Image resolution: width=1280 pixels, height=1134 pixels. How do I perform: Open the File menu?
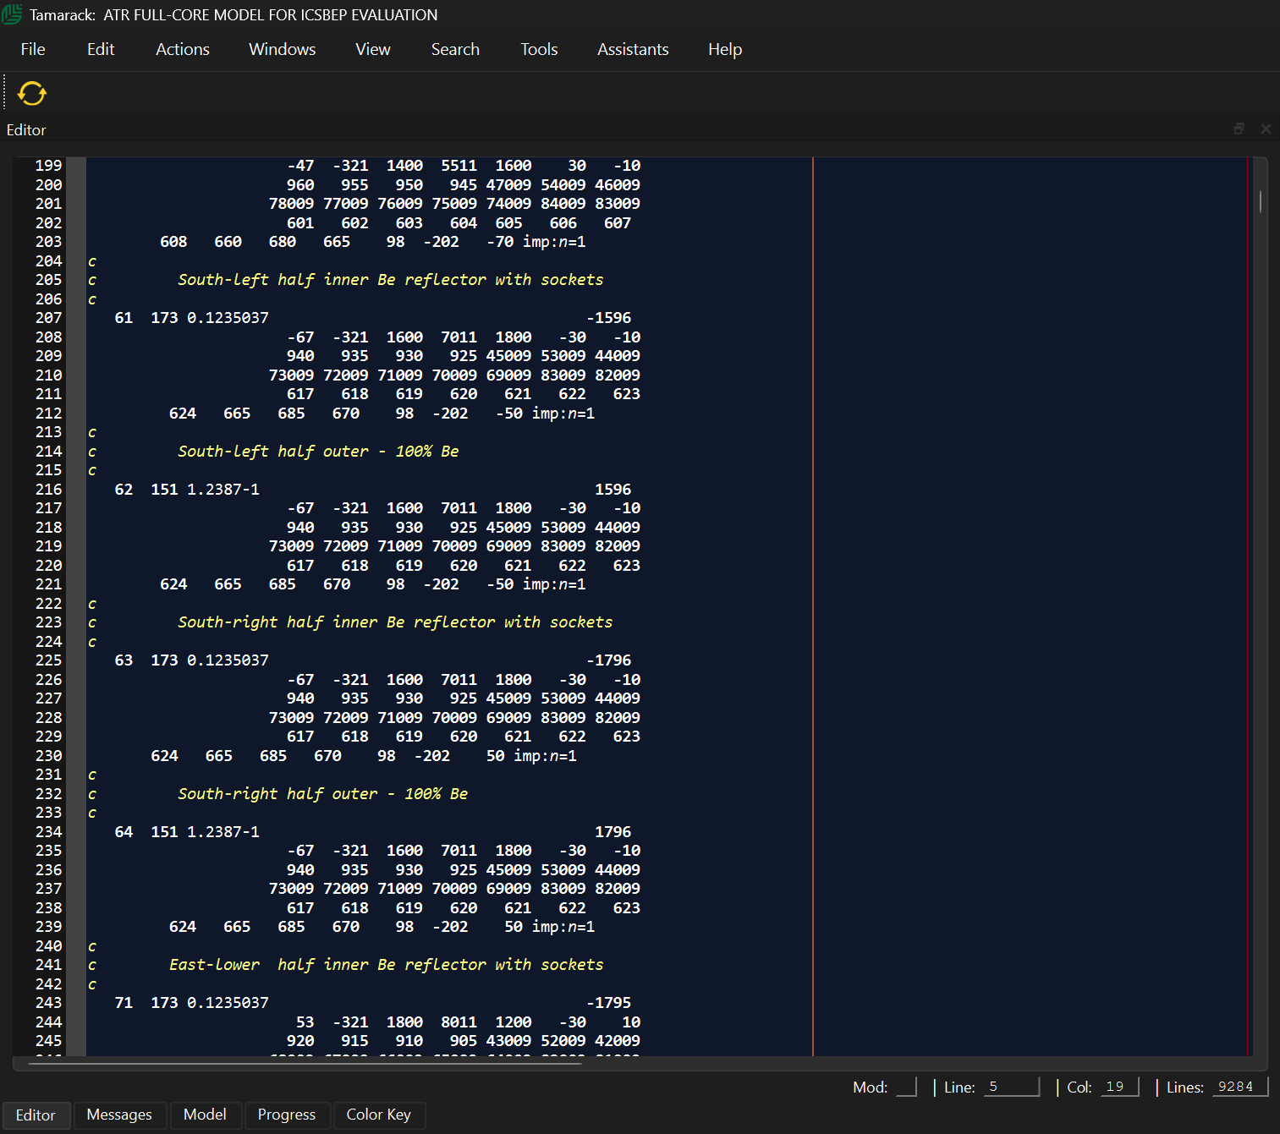[x=33, y=49]
